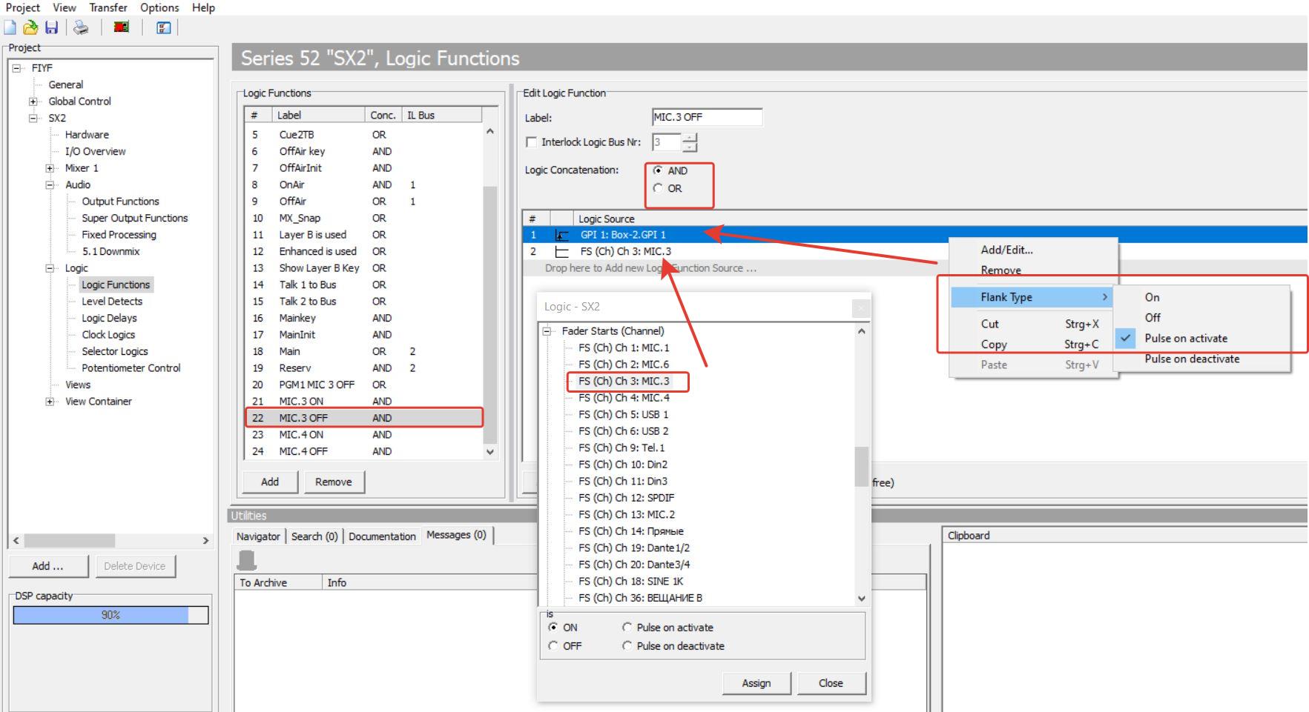Viewport: 1309px width, 712px height.
Task: Enable Interlock Logic Bus Nr checkbox
Action: click(531, 142)
